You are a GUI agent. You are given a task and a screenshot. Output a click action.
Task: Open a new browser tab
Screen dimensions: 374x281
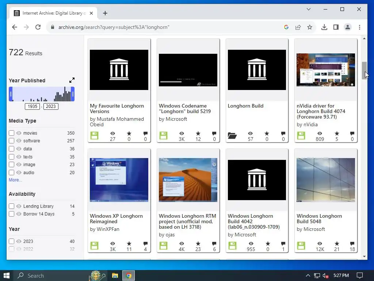pyautogui.click(x=105, y=13)
